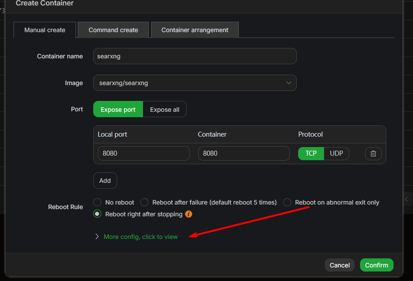
Task: Expand the collapsed side panel arrow
Action: [407, 200]
